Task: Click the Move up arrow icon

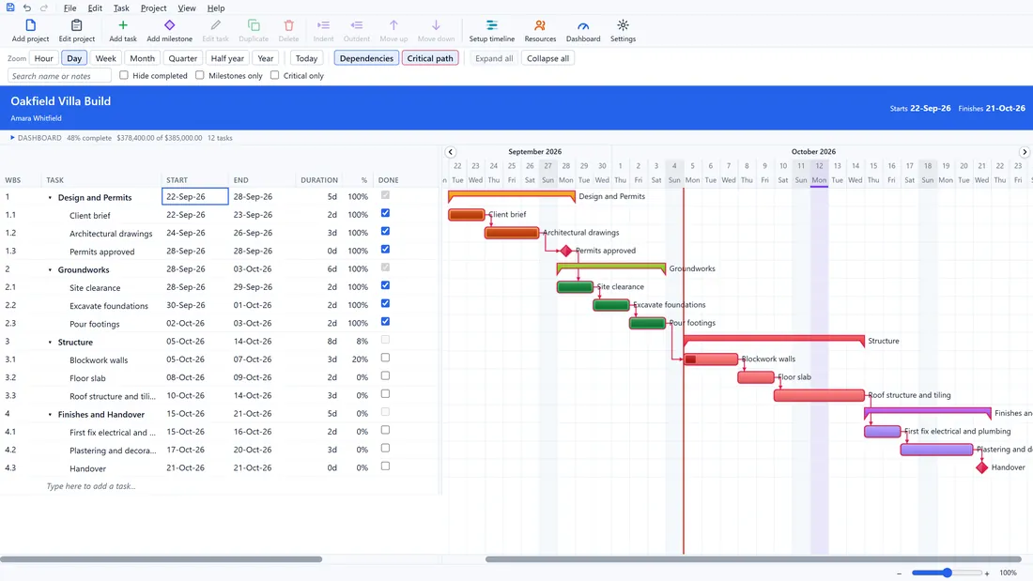Action: pyautogui.click(x=393, y=25)
